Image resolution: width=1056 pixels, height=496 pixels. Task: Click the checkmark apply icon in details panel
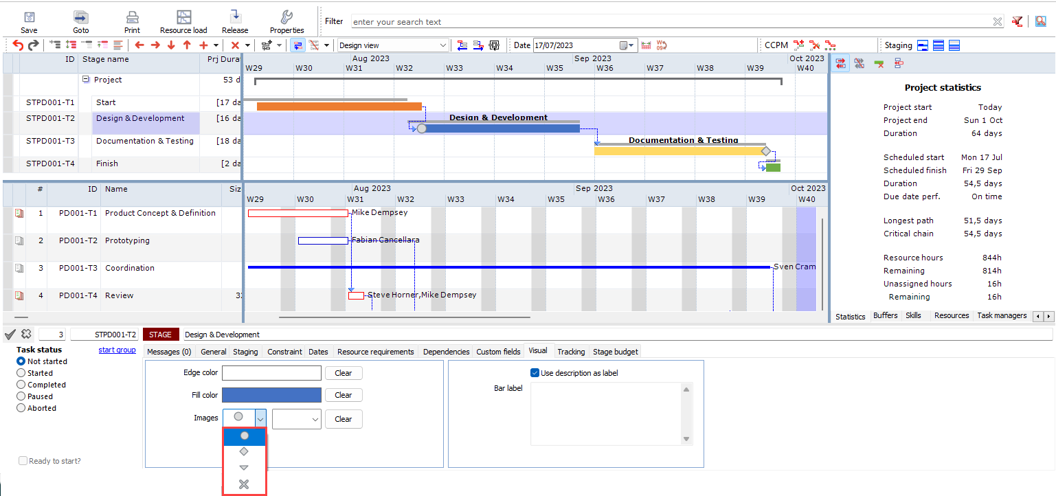pos(10,335)
